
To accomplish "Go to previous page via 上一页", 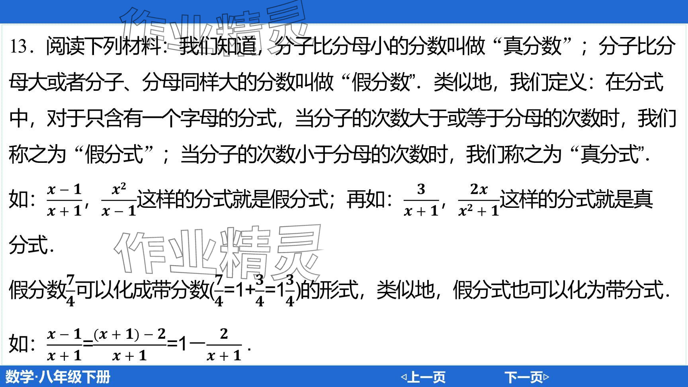I will [426, 377].
